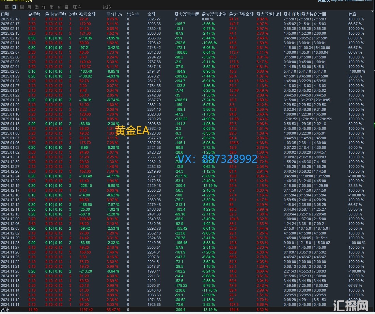Click the 最小|平均|最大持仓时间 column header
The width and height of the screenshot is (375, 314).
pos(305,14)
